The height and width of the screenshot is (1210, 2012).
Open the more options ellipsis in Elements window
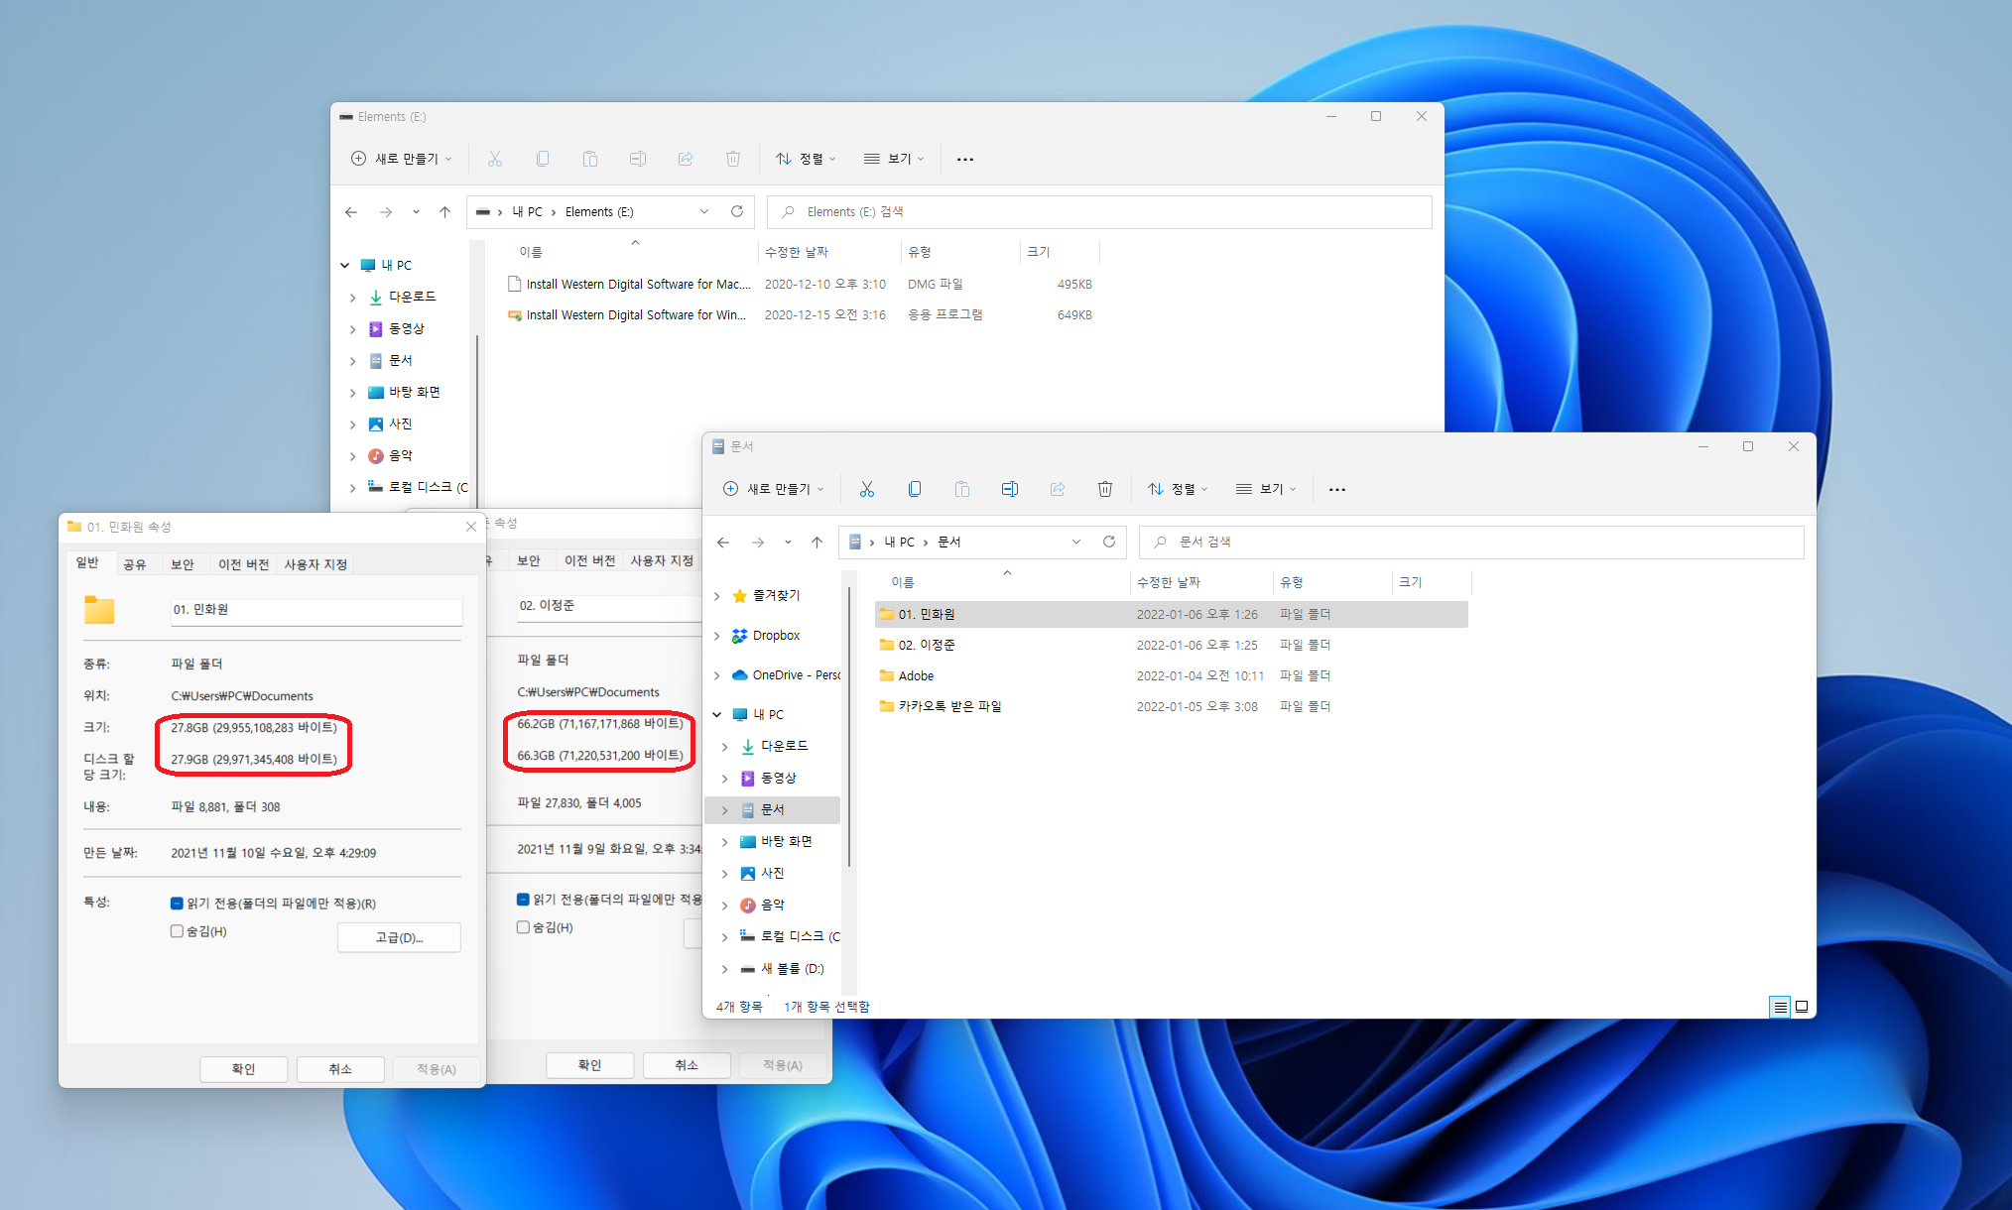pos(964,159)
